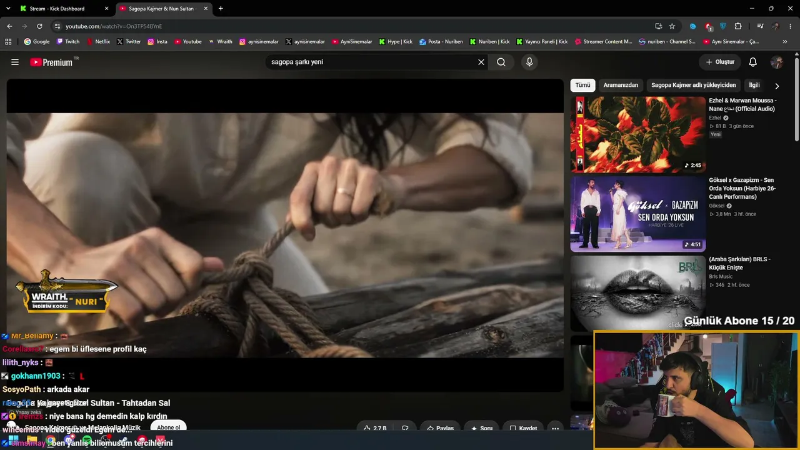This screenshot has height=450, width=800.
Task: Select the Sagopa Kajmer & Nun Sultan tab
Action: click(162, 9)
